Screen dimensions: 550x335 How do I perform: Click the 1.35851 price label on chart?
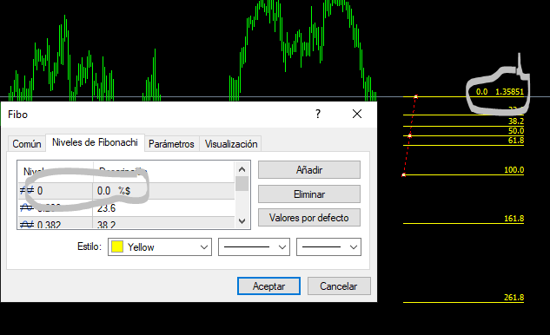509,92
